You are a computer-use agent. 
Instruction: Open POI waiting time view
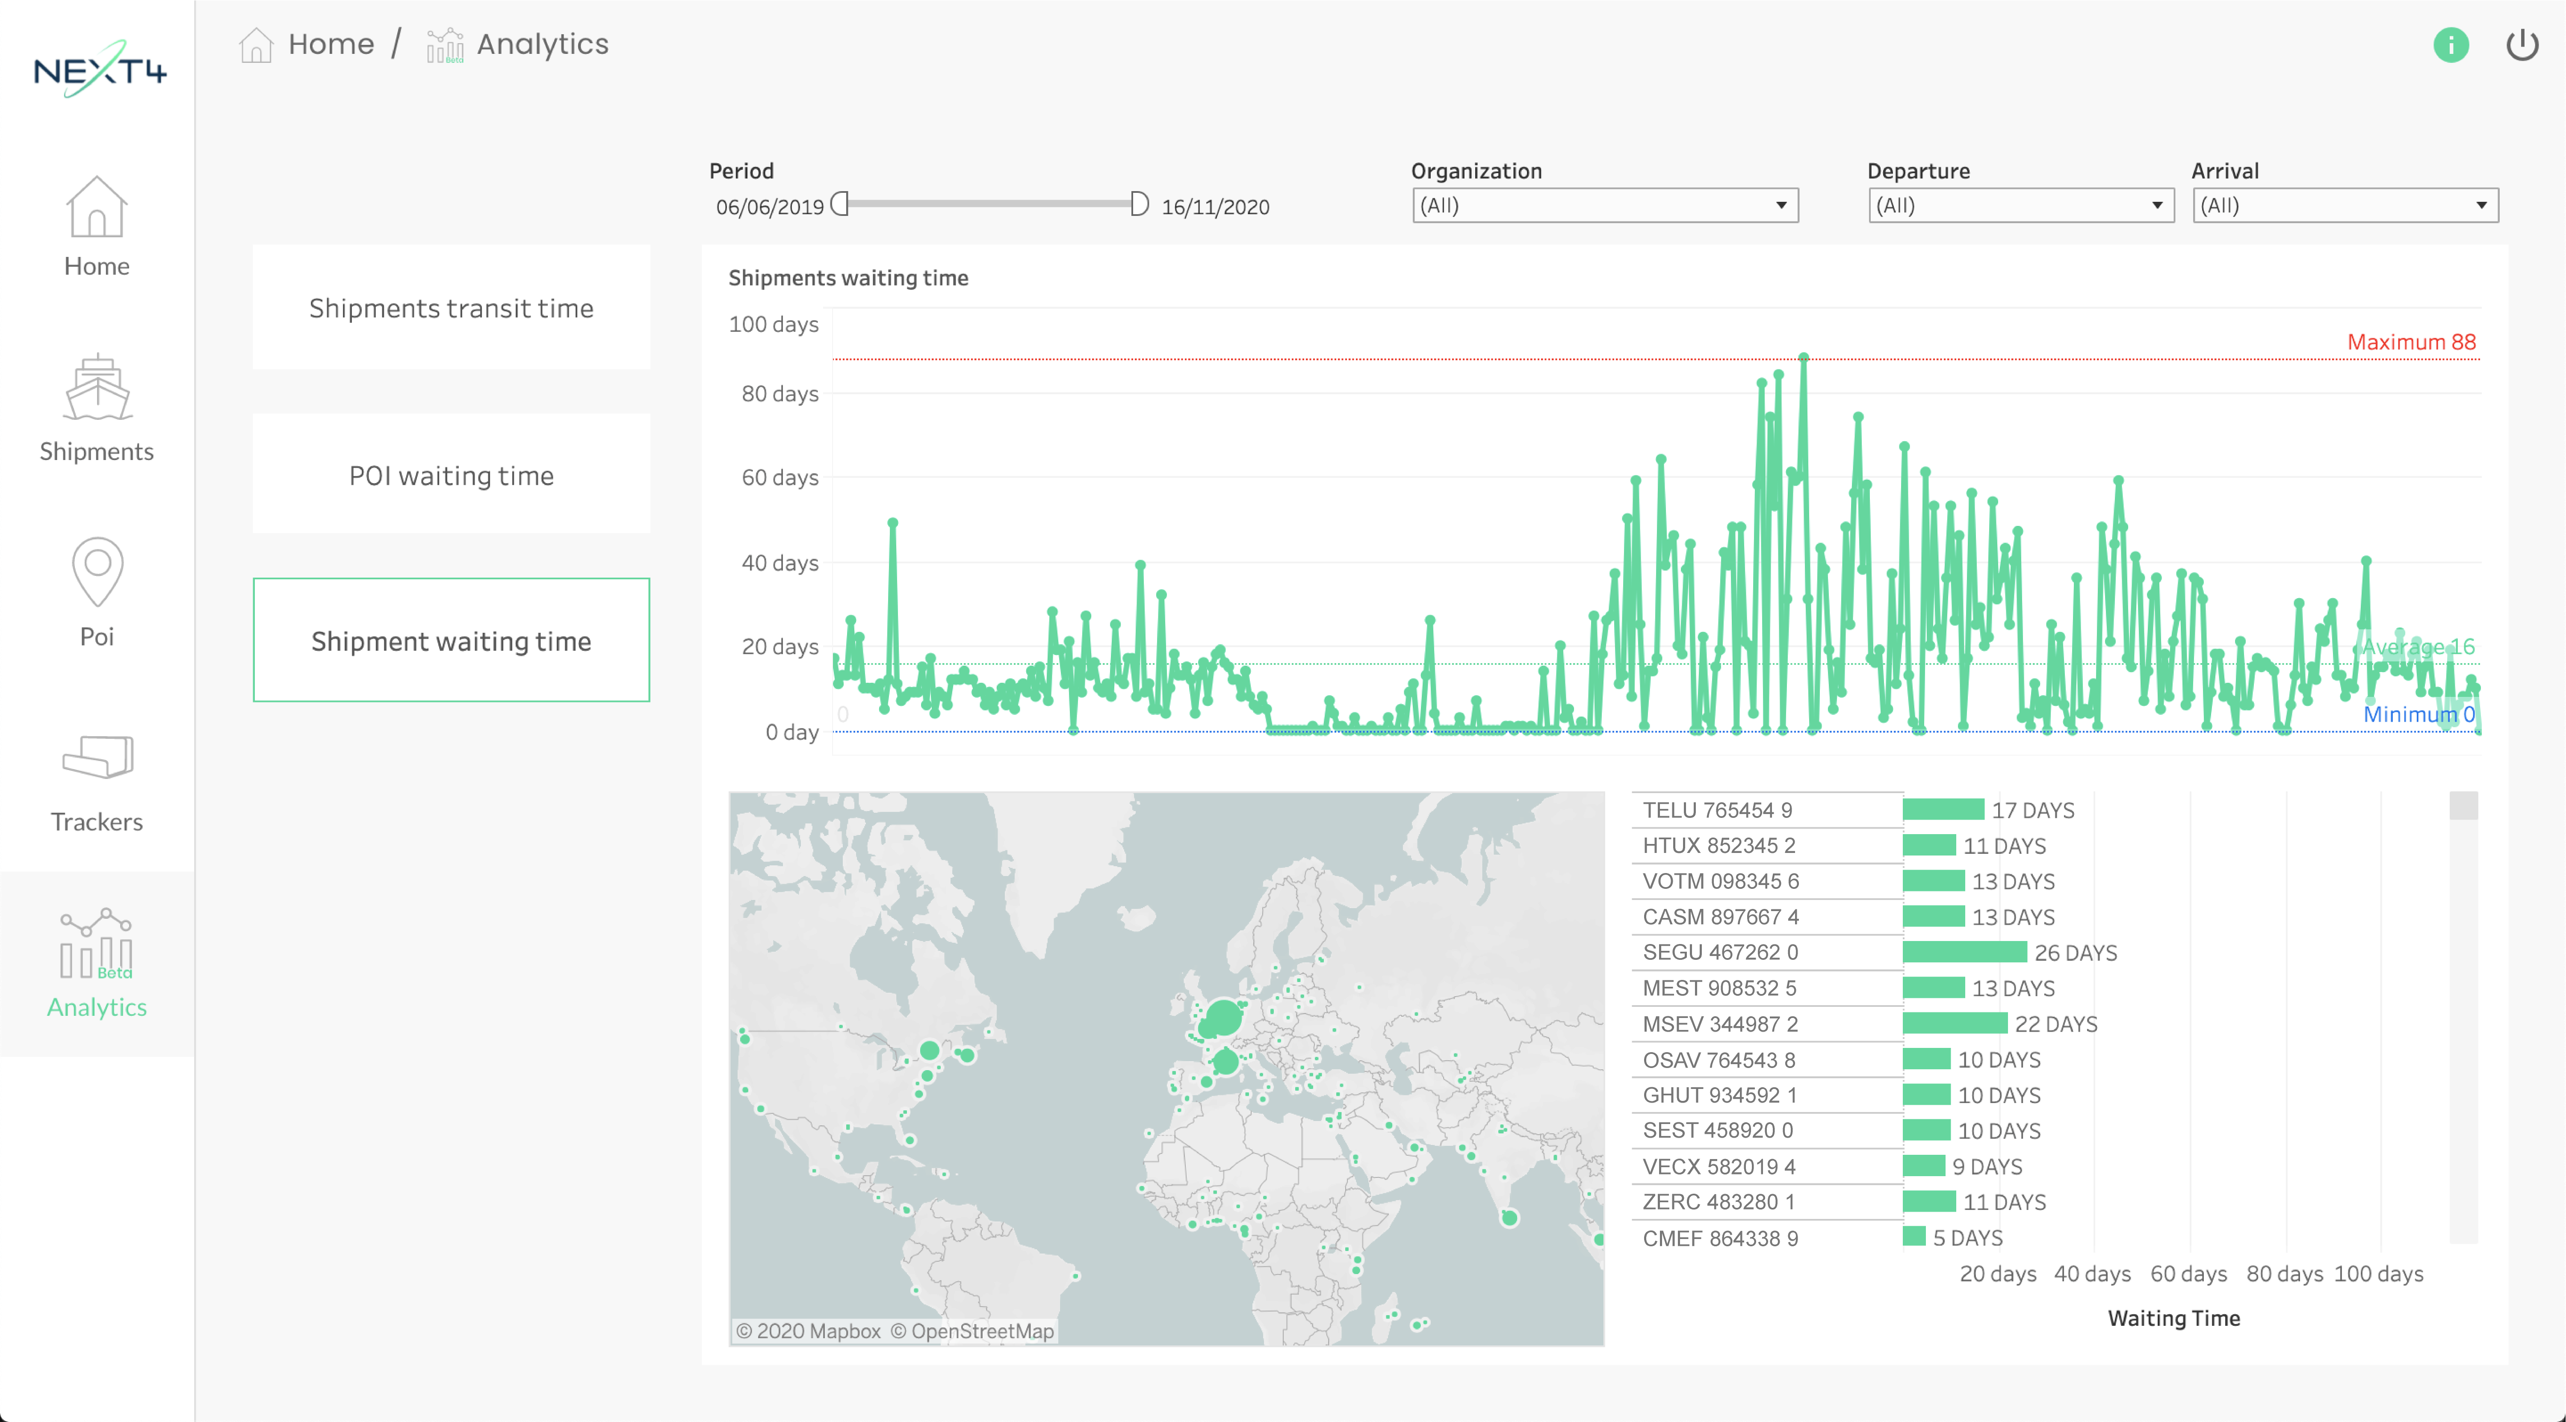[451, 475]
